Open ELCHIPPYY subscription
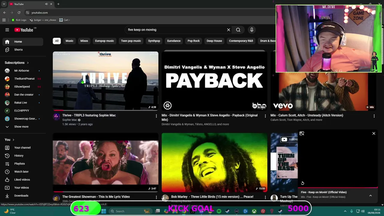Image resolution: width=384 pixels, height=216 pixels. tap(23, 111)
